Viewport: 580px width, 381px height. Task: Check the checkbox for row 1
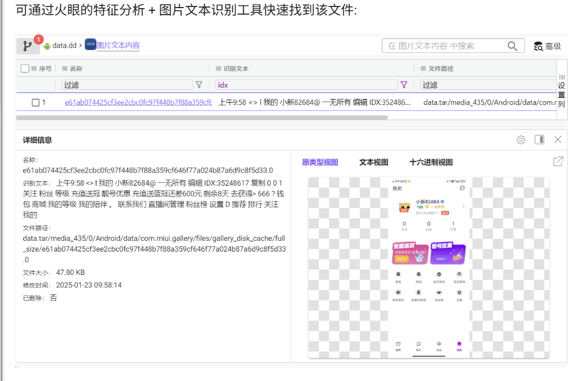[x=36, y=102]
